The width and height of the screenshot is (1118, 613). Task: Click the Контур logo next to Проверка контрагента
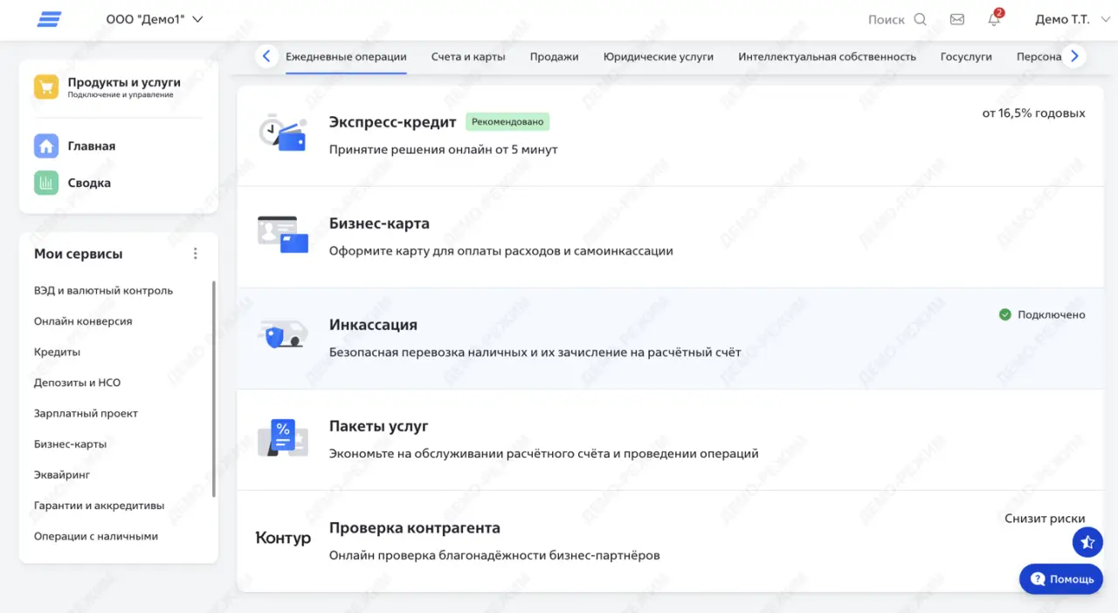pyautogui.click(x=282, y=538)
